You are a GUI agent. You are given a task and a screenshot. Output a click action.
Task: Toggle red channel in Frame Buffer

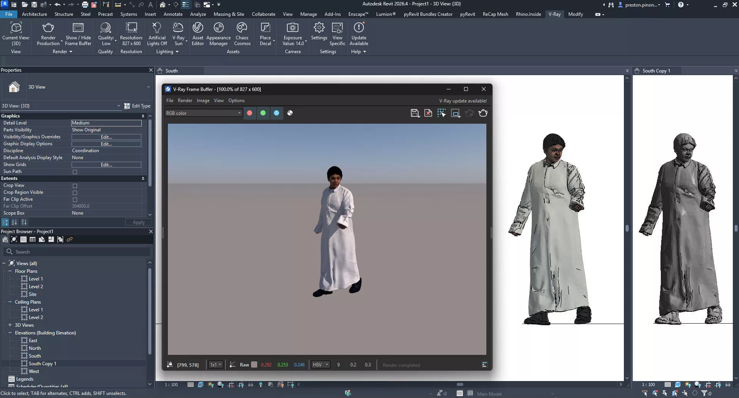(250, 113)
